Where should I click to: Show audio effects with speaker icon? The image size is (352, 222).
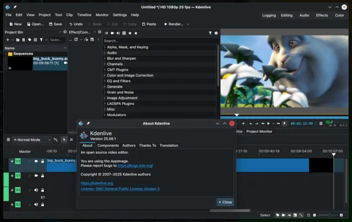click(x=118, y=33)
